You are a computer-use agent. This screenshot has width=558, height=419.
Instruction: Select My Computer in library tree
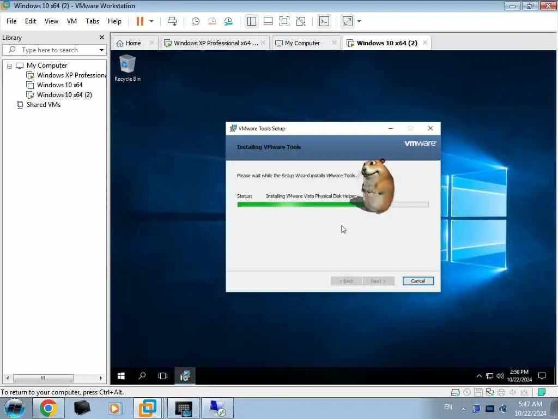pyautogui.click(x=47, y=65)
